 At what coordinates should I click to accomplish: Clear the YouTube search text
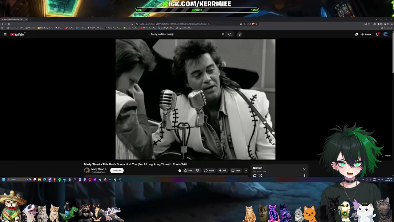pyautogui.click(x=223, y=34)
